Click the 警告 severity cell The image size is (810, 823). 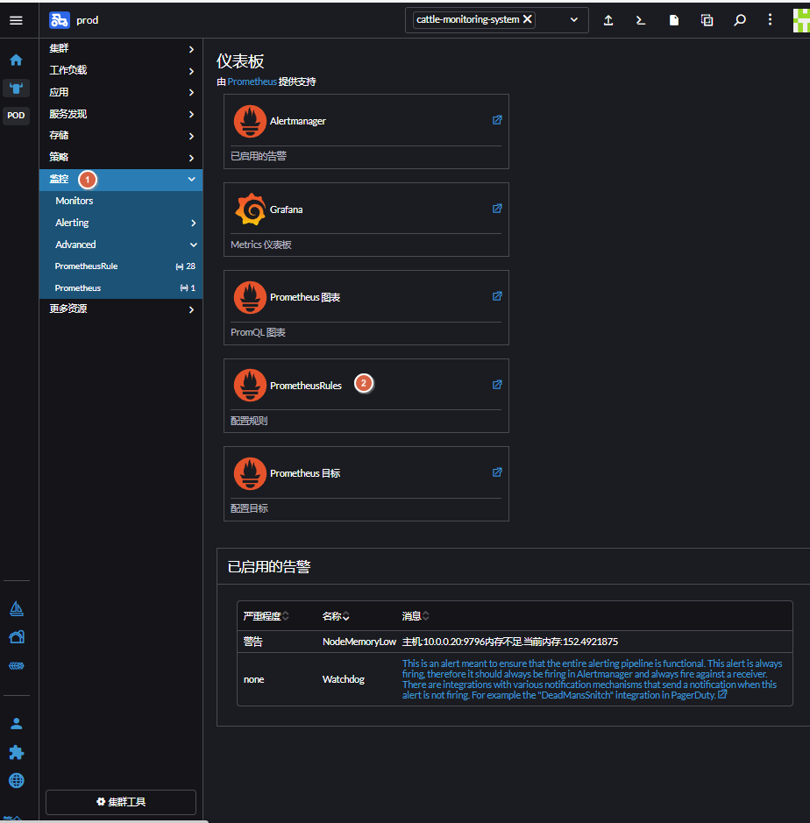[253, 642]
